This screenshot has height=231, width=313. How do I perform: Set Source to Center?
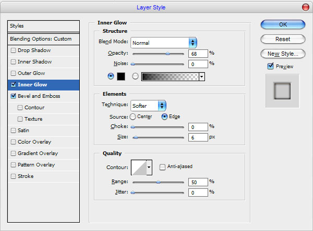click(x=133, y=117)
